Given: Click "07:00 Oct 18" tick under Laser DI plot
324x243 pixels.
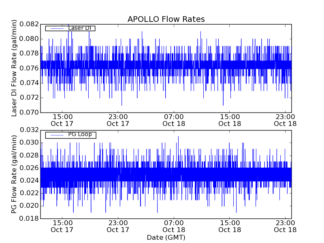Looking at the screenshot, I should 174,120.
